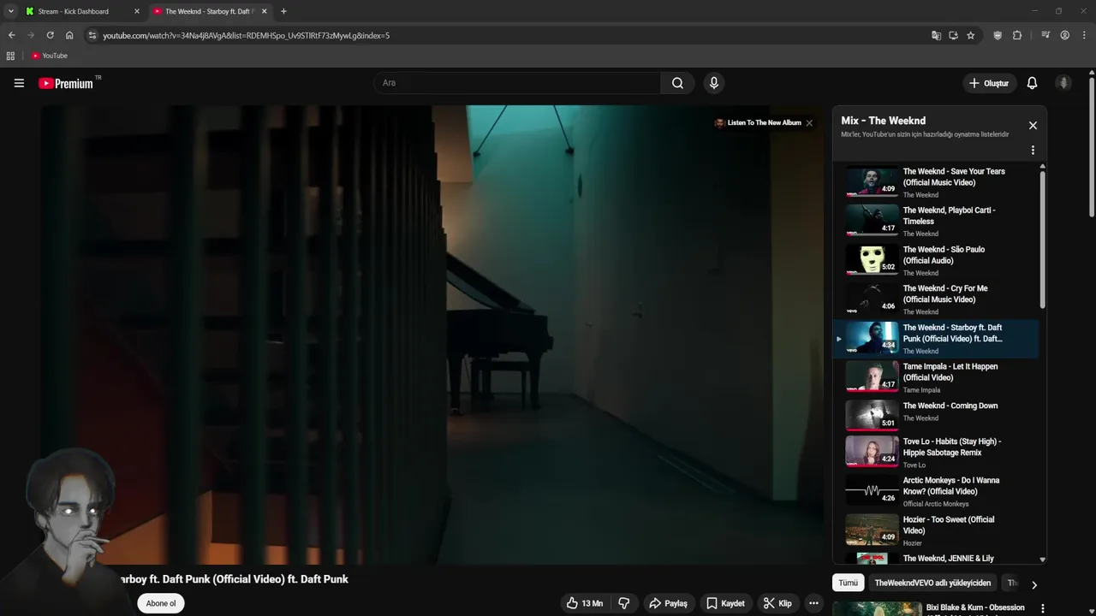Screen dimensions: 1096x616
Task: Play The Weeknd, Playboi Carti - Timeless
Action: click(936, 221)
